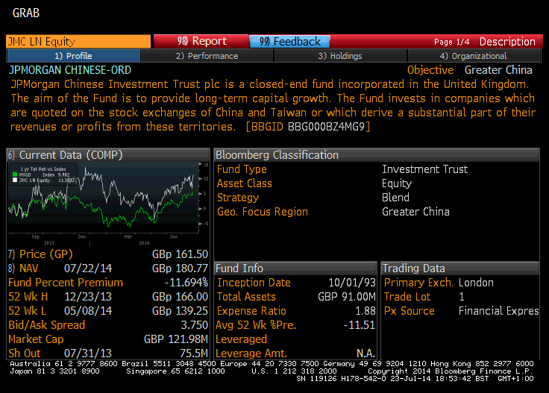Screen dimensions: 549x393
Task: Click the white JMC LN Equity legend swatch
Action: click(15, 180)
